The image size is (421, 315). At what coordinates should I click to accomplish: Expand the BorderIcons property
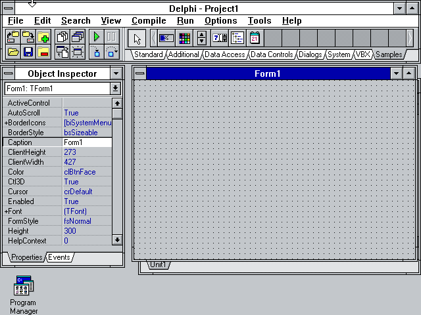[7, 123]
